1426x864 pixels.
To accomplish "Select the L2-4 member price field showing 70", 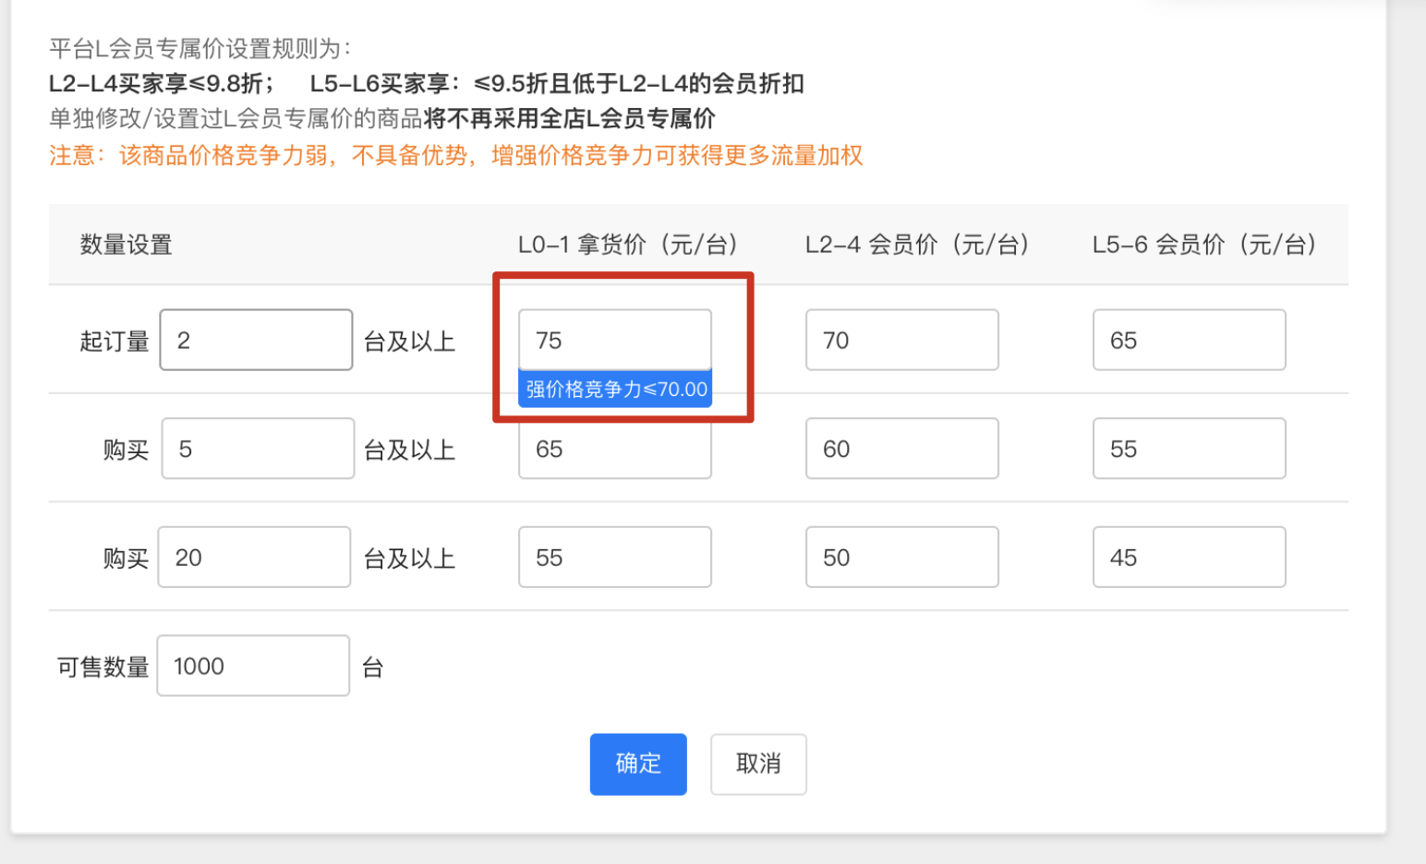I will [901, 340].
